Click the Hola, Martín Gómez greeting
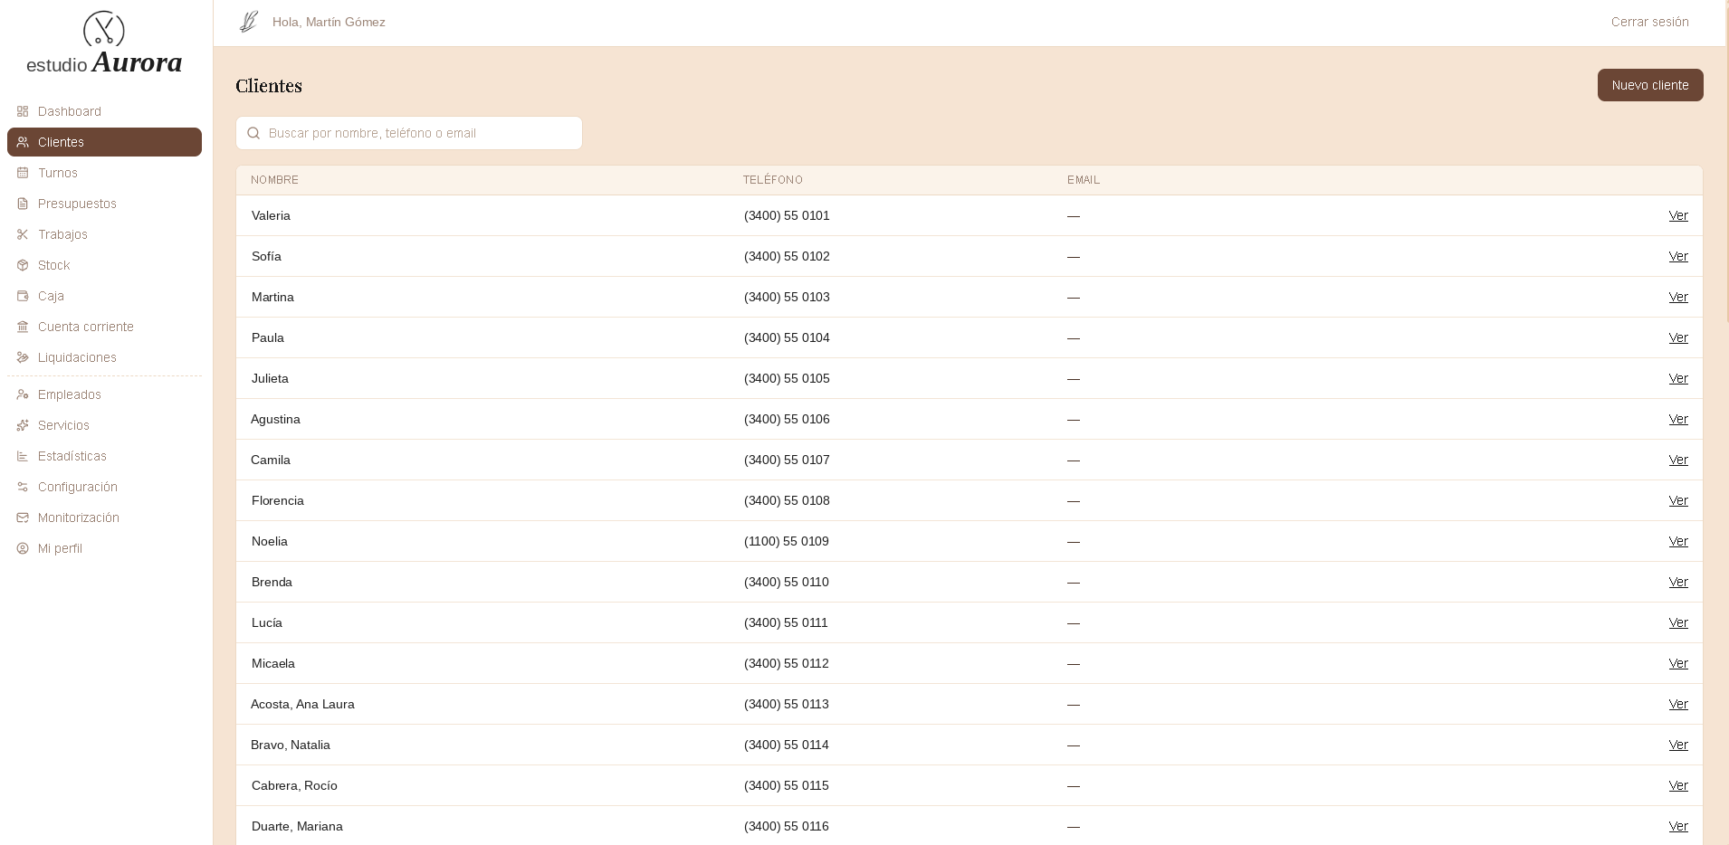This screenshot has width=1729, height=845. click(329, 22)
